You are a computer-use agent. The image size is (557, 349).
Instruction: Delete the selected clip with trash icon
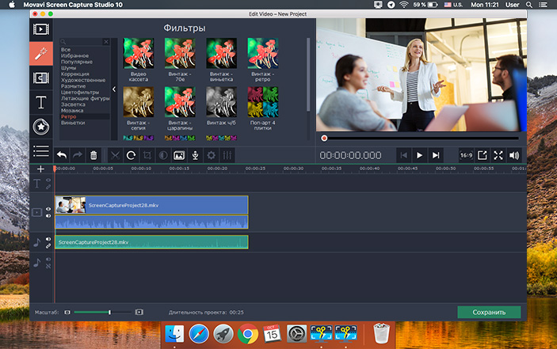click(x=93, y=155)
